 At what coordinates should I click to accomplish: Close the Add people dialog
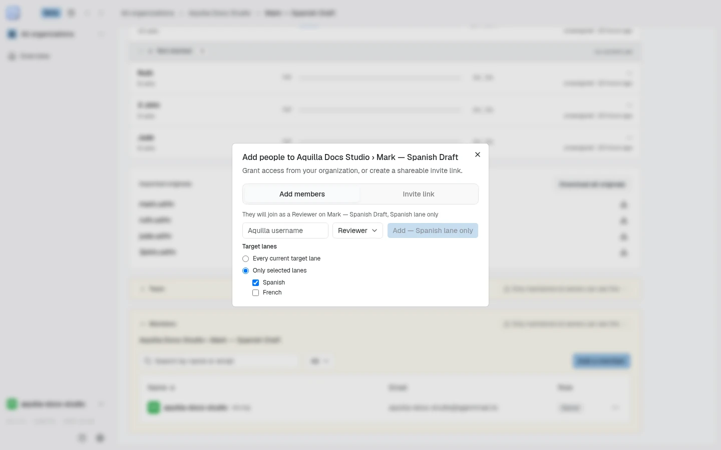[x=478, y=154]
